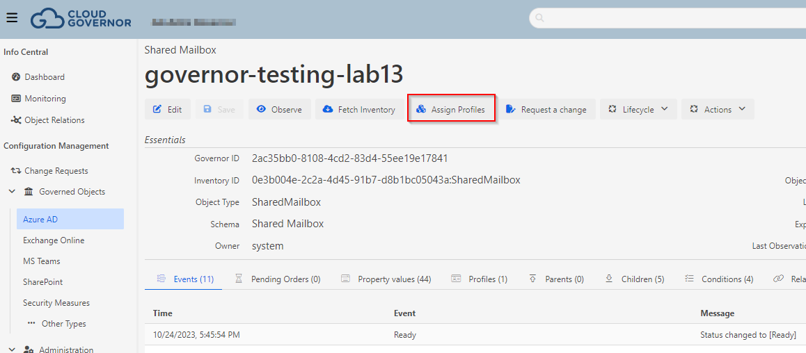Click the Lifecycle circular icon
Viewport: 806px width, 353px height.
pos(613,109)
